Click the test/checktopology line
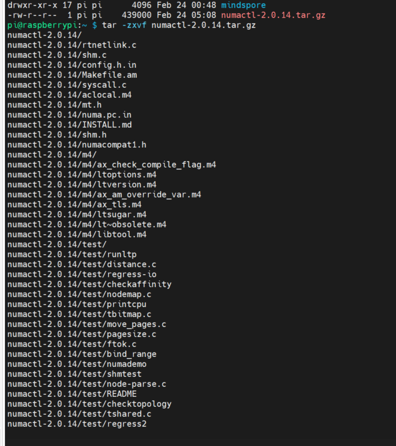 (89, 404)
